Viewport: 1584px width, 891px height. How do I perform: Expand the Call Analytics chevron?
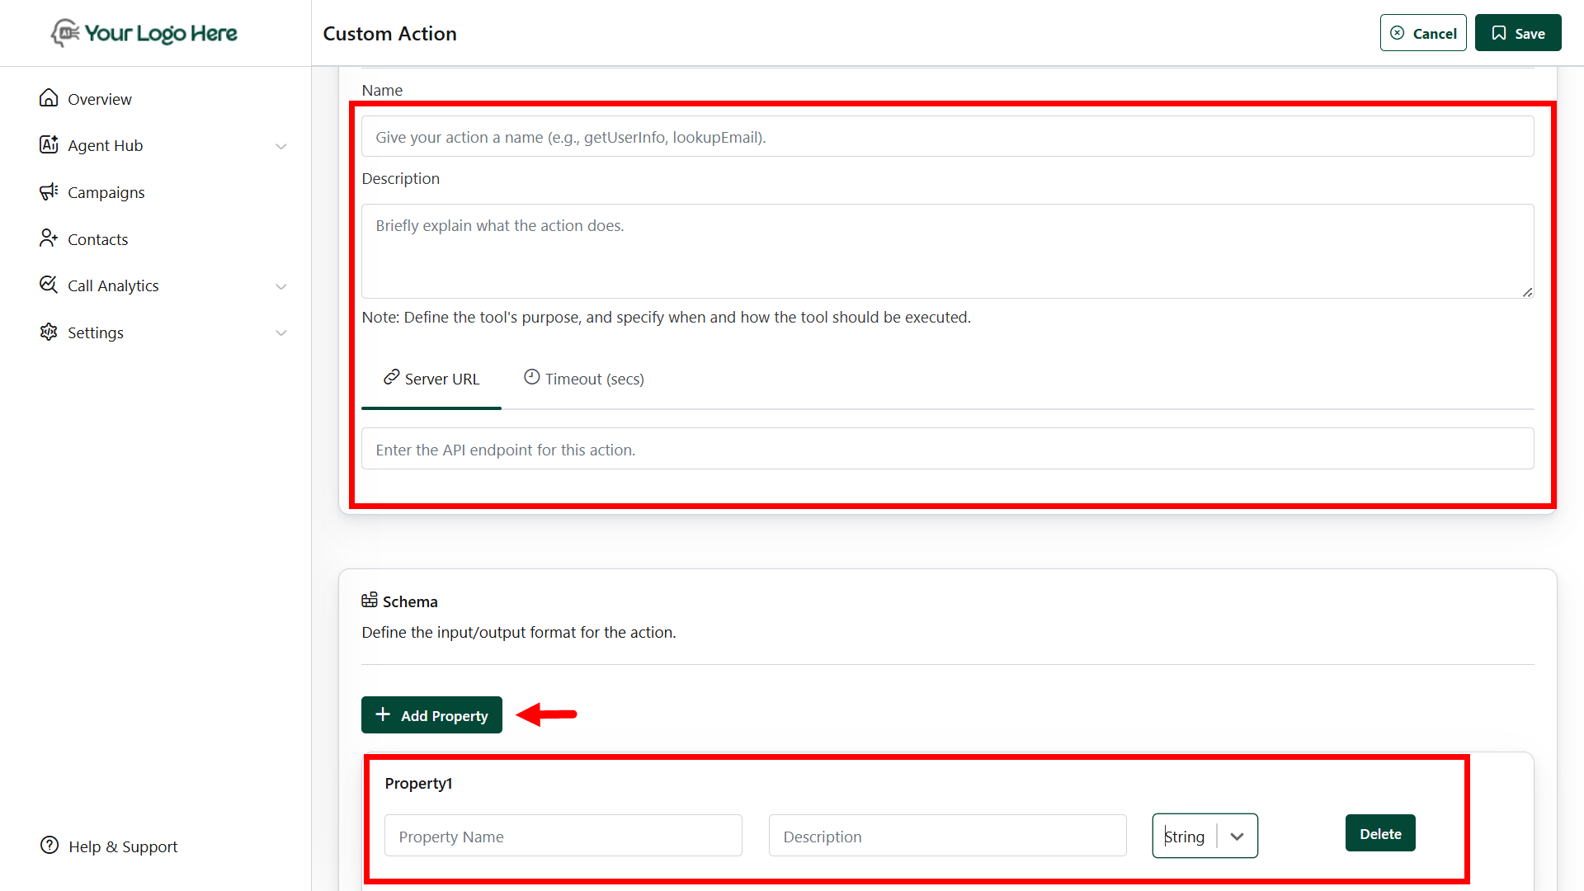281,286
